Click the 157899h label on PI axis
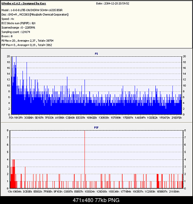This screenshot has width=193, height=204. click(116, 118)
